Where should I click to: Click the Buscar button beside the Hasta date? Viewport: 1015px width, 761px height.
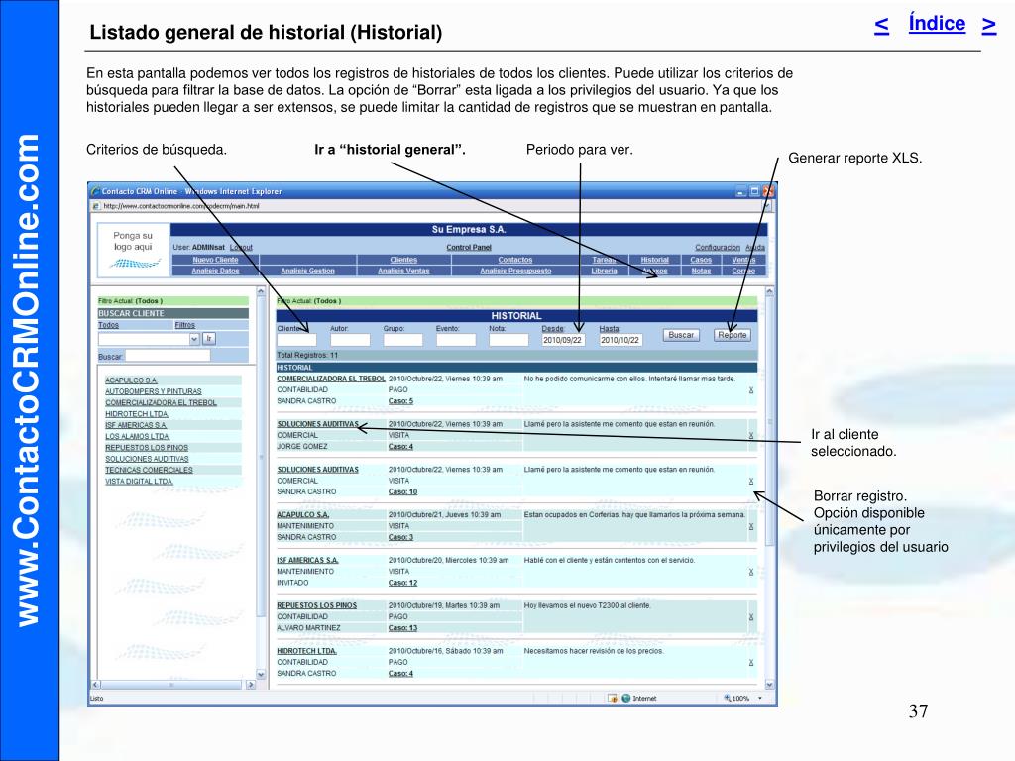681,335
